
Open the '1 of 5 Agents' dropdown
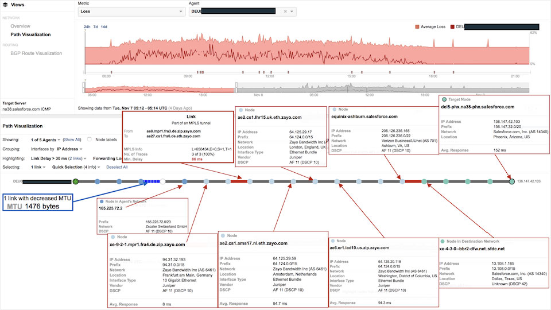[x=46, y=139]
